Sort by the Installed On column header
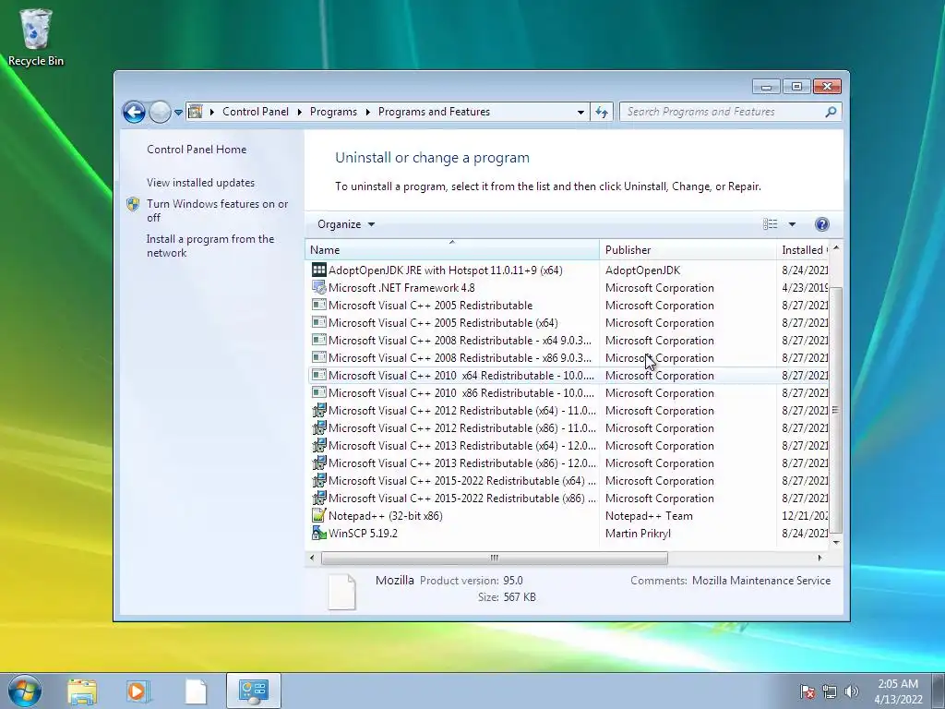Screen dimensions: 945x709 pos(803,249)
